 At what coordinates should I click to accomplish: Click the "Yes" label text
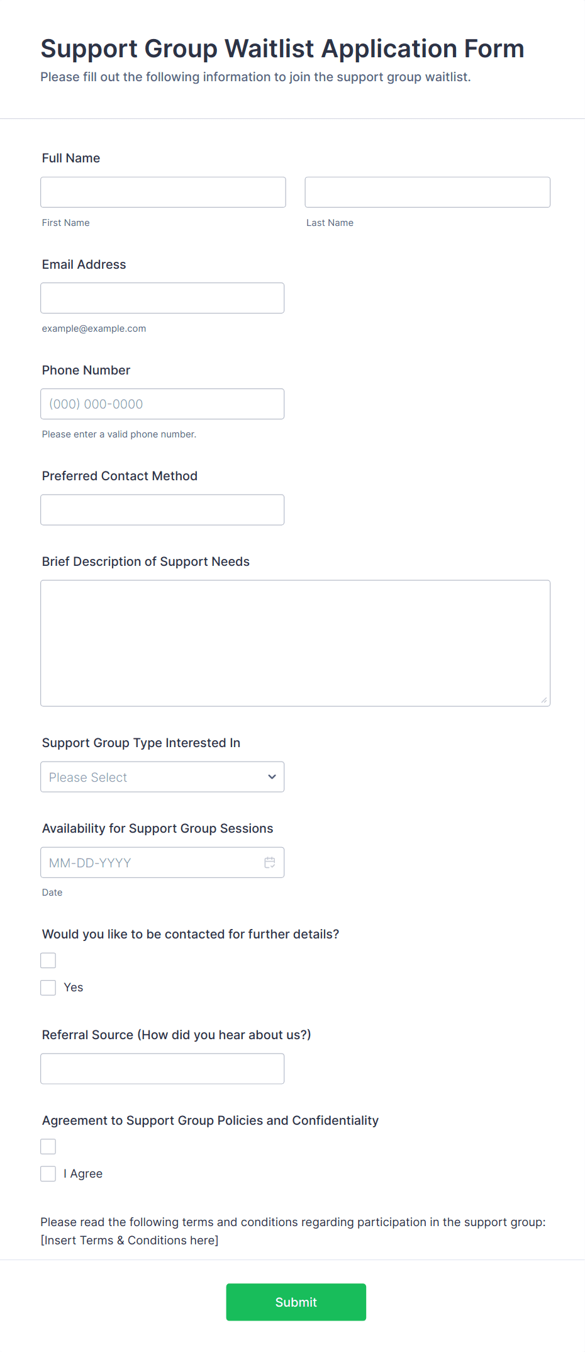pyautogui.click(x=74, y=988)
